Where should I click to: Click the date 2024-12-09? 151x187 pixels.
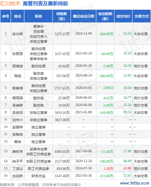(x=84, y=33)
